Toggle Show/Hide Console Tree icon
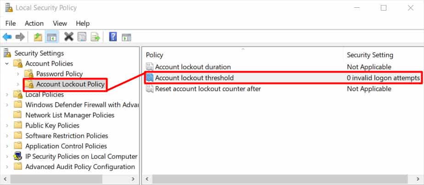The image size is (424, 185). tap(51, 37)
